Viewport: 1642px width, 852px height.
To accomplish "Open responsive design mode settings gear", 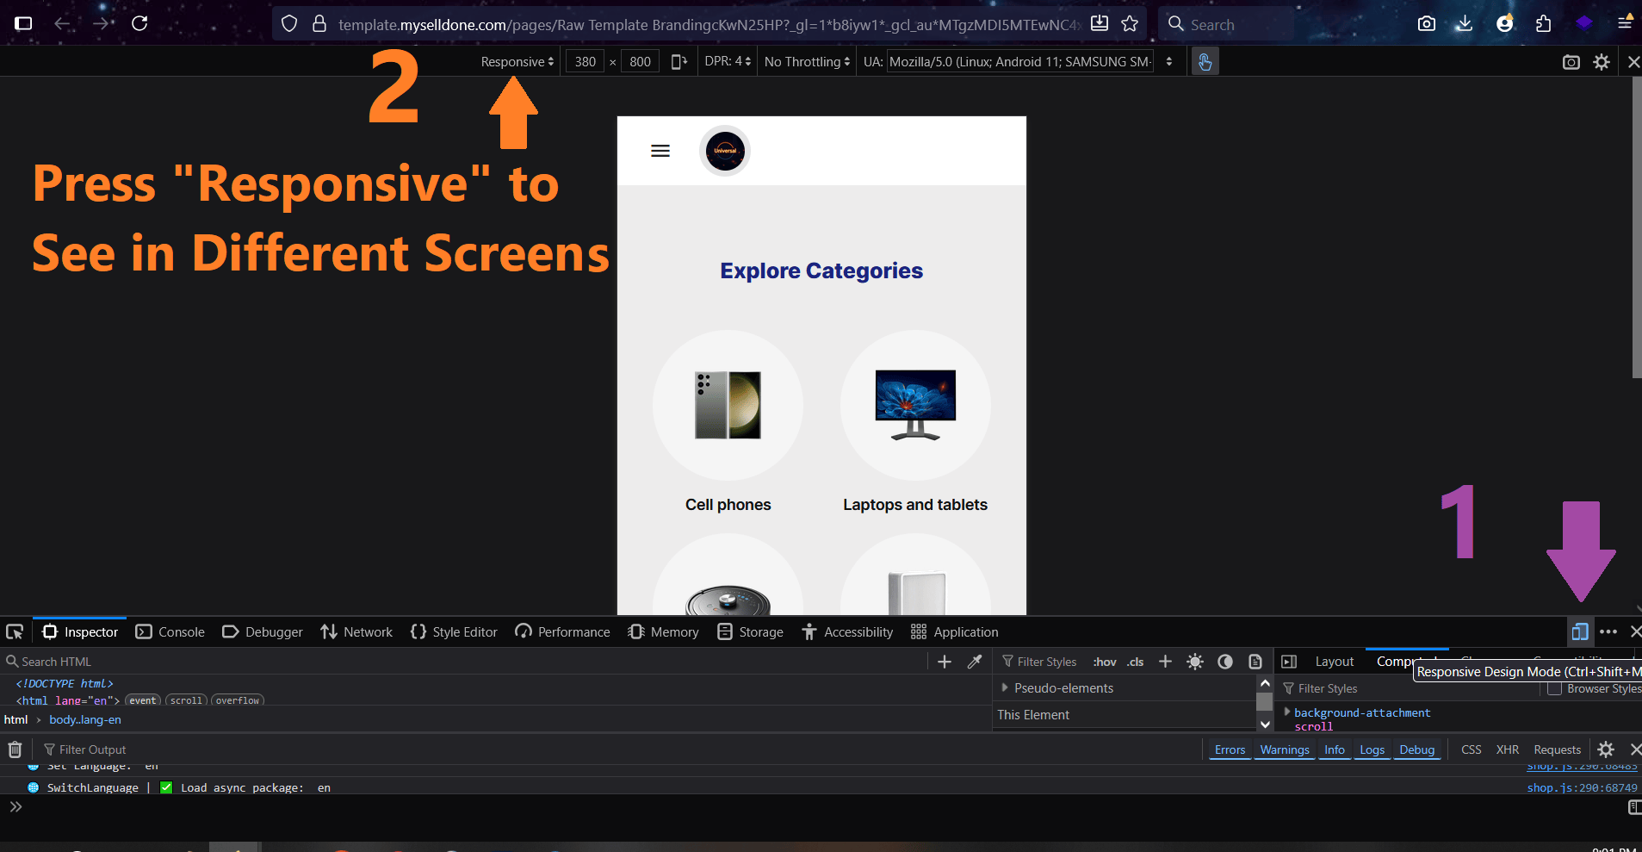I will pos(1602,62).
